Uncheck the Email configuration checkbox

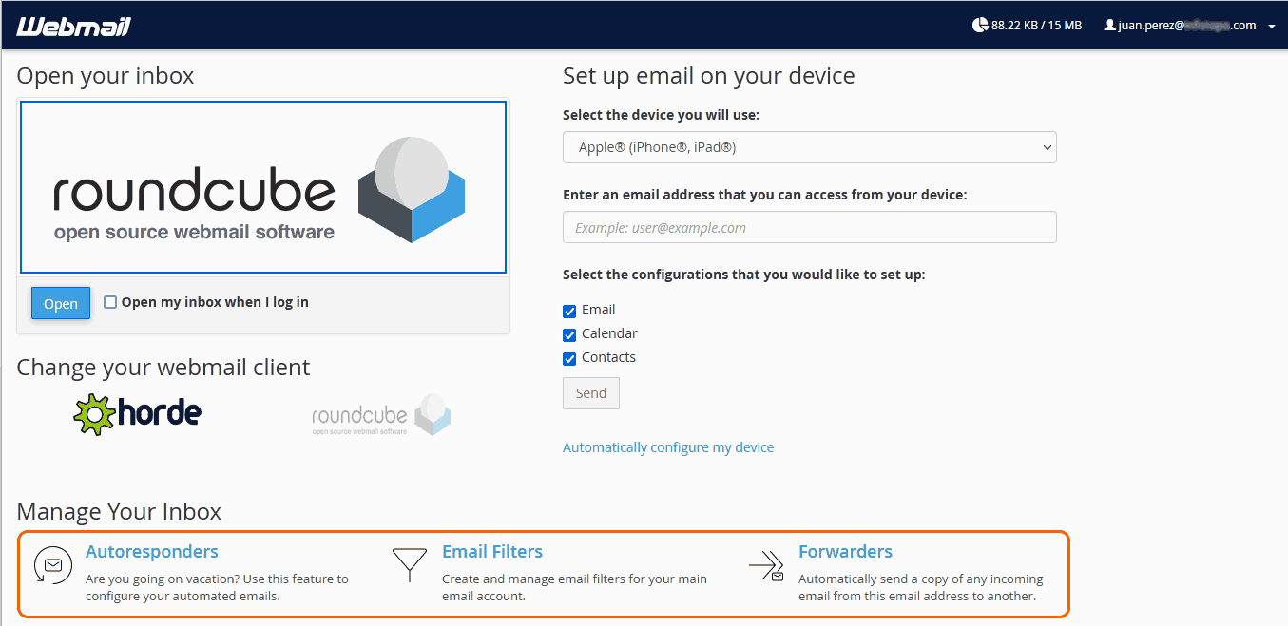click(569, 311)
